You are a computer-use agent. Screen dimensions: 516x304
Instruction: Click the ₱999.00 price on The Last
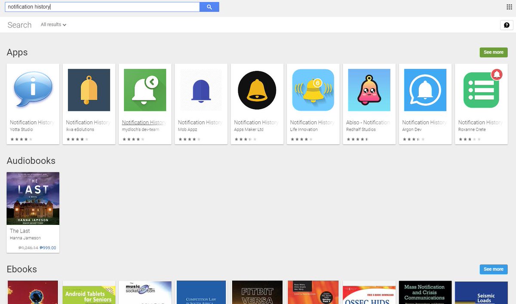tap(48, 248)
